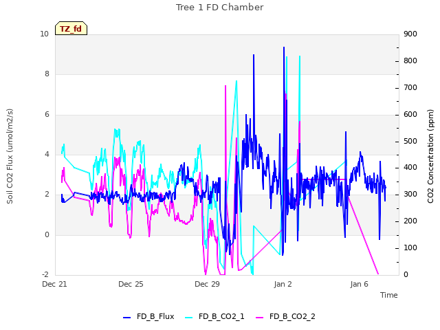Screen dimensions: 440x330
Task: Click the 600 tick on ppm axis
Action: tap(410, 114)
